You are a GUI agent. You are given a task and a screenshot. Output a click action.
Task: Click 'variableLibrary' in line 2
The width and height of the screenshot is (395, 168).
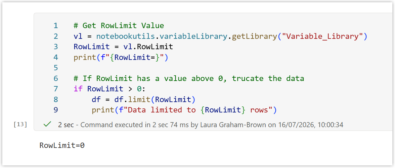[193, 36]
